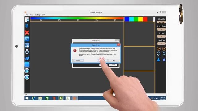Image resolution: width=198 pixels, height=111 pixels.
Task: Click the blue expand-outward chevrons icon
Action: tap(159, 54)
